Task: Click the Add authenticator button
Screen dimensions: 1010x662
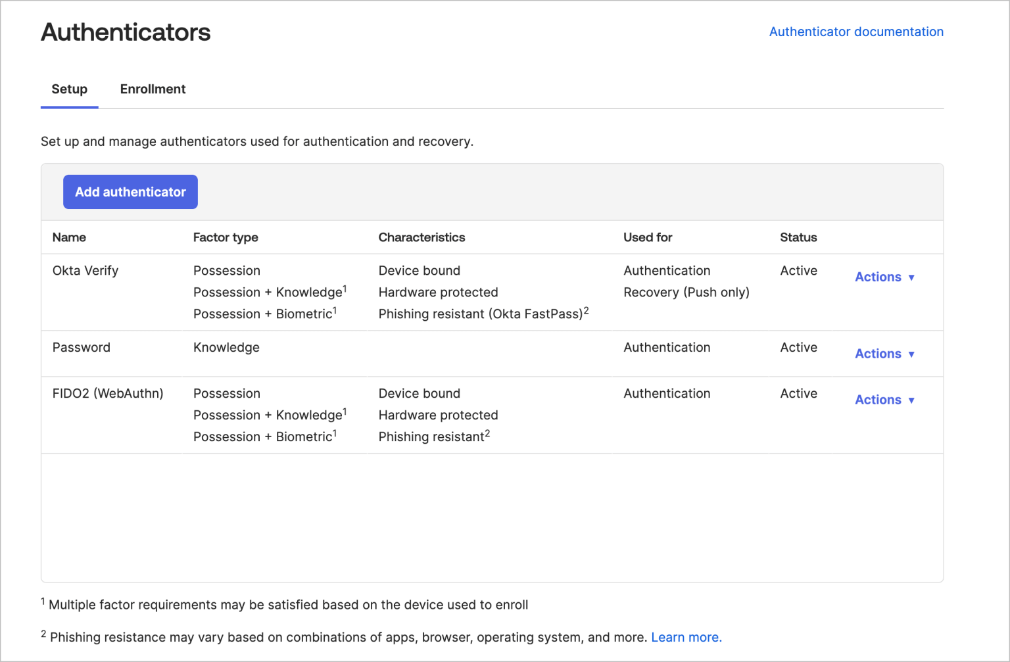Action: point(130,191)
